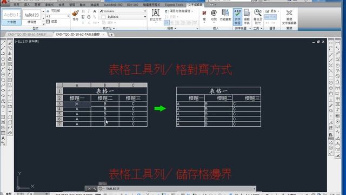Viewport: 346px width, 195px height.
Task: Select the Array modify tool
Action: point(10,64)
